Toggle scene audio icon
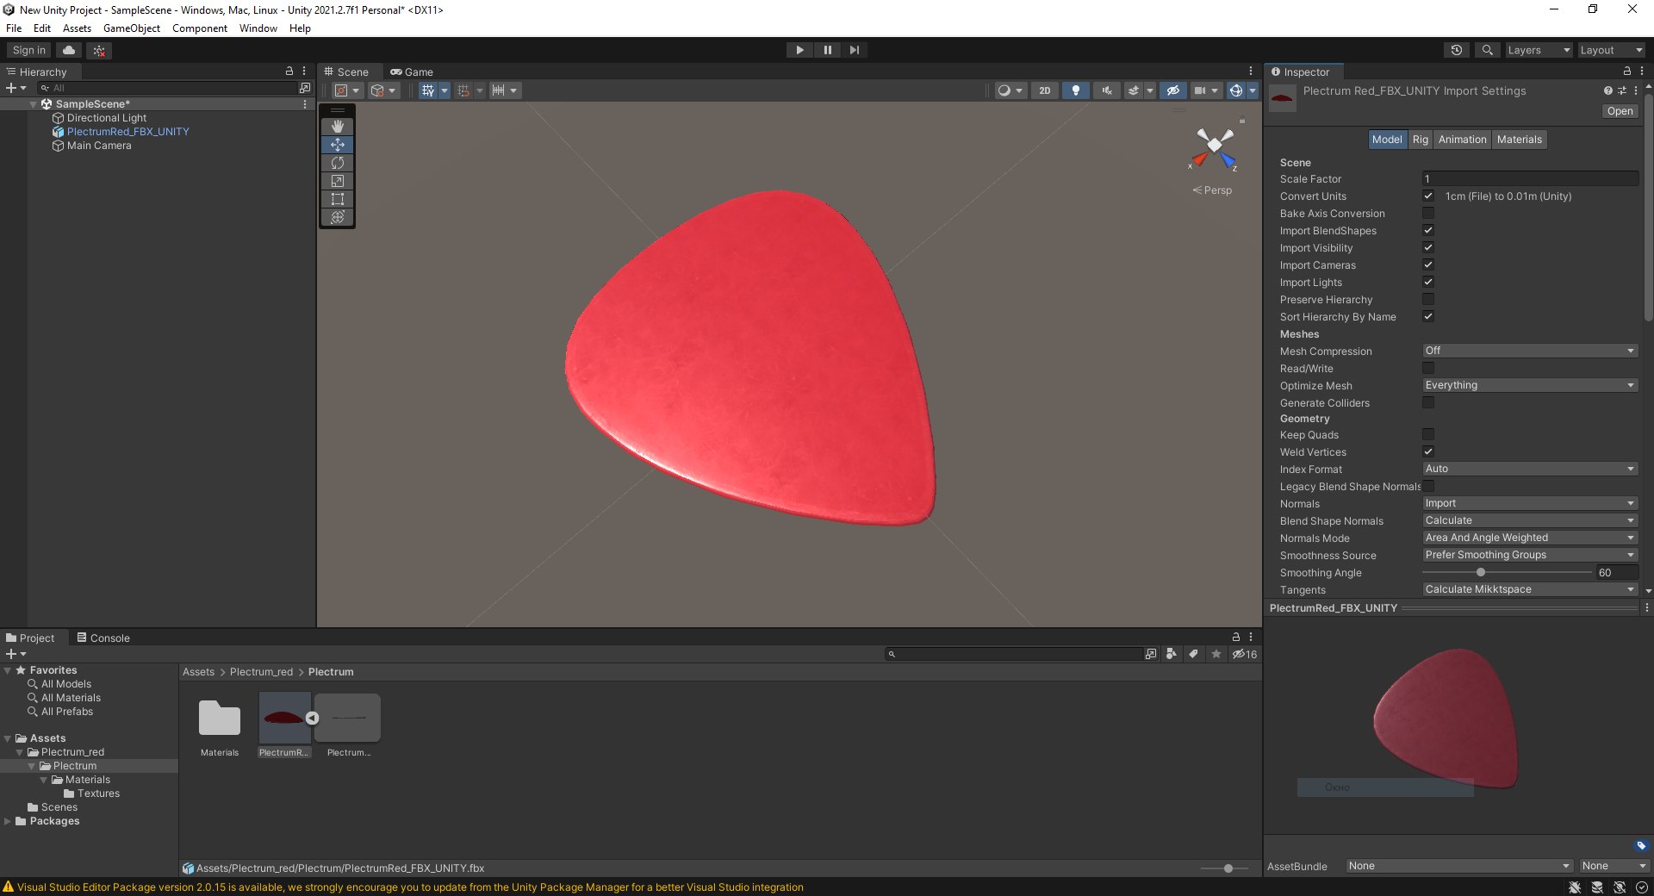This screenshot has height=896, width=1654. pyautogui.click(x=1107, y=90)
